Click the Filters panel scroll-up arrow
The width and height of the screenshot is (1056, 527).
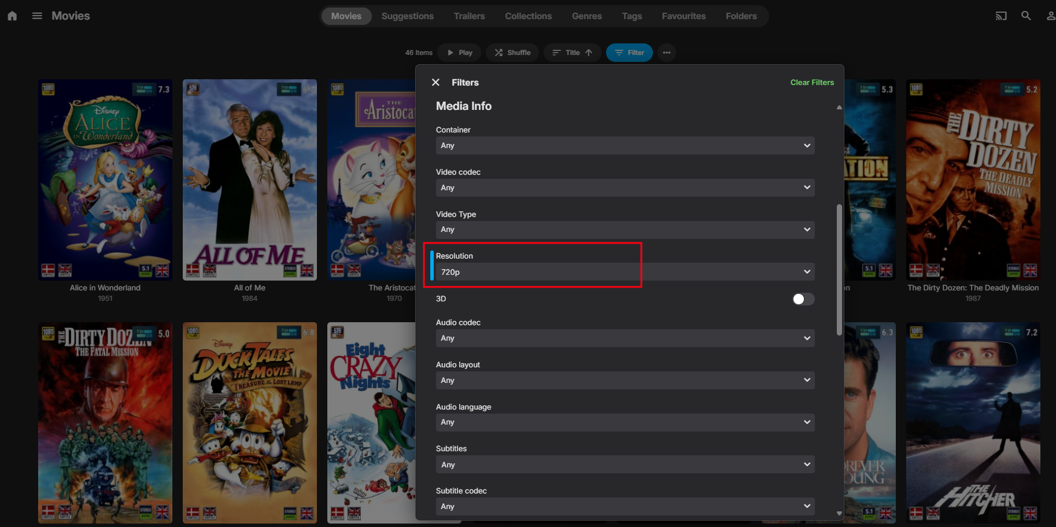(839, 108)
